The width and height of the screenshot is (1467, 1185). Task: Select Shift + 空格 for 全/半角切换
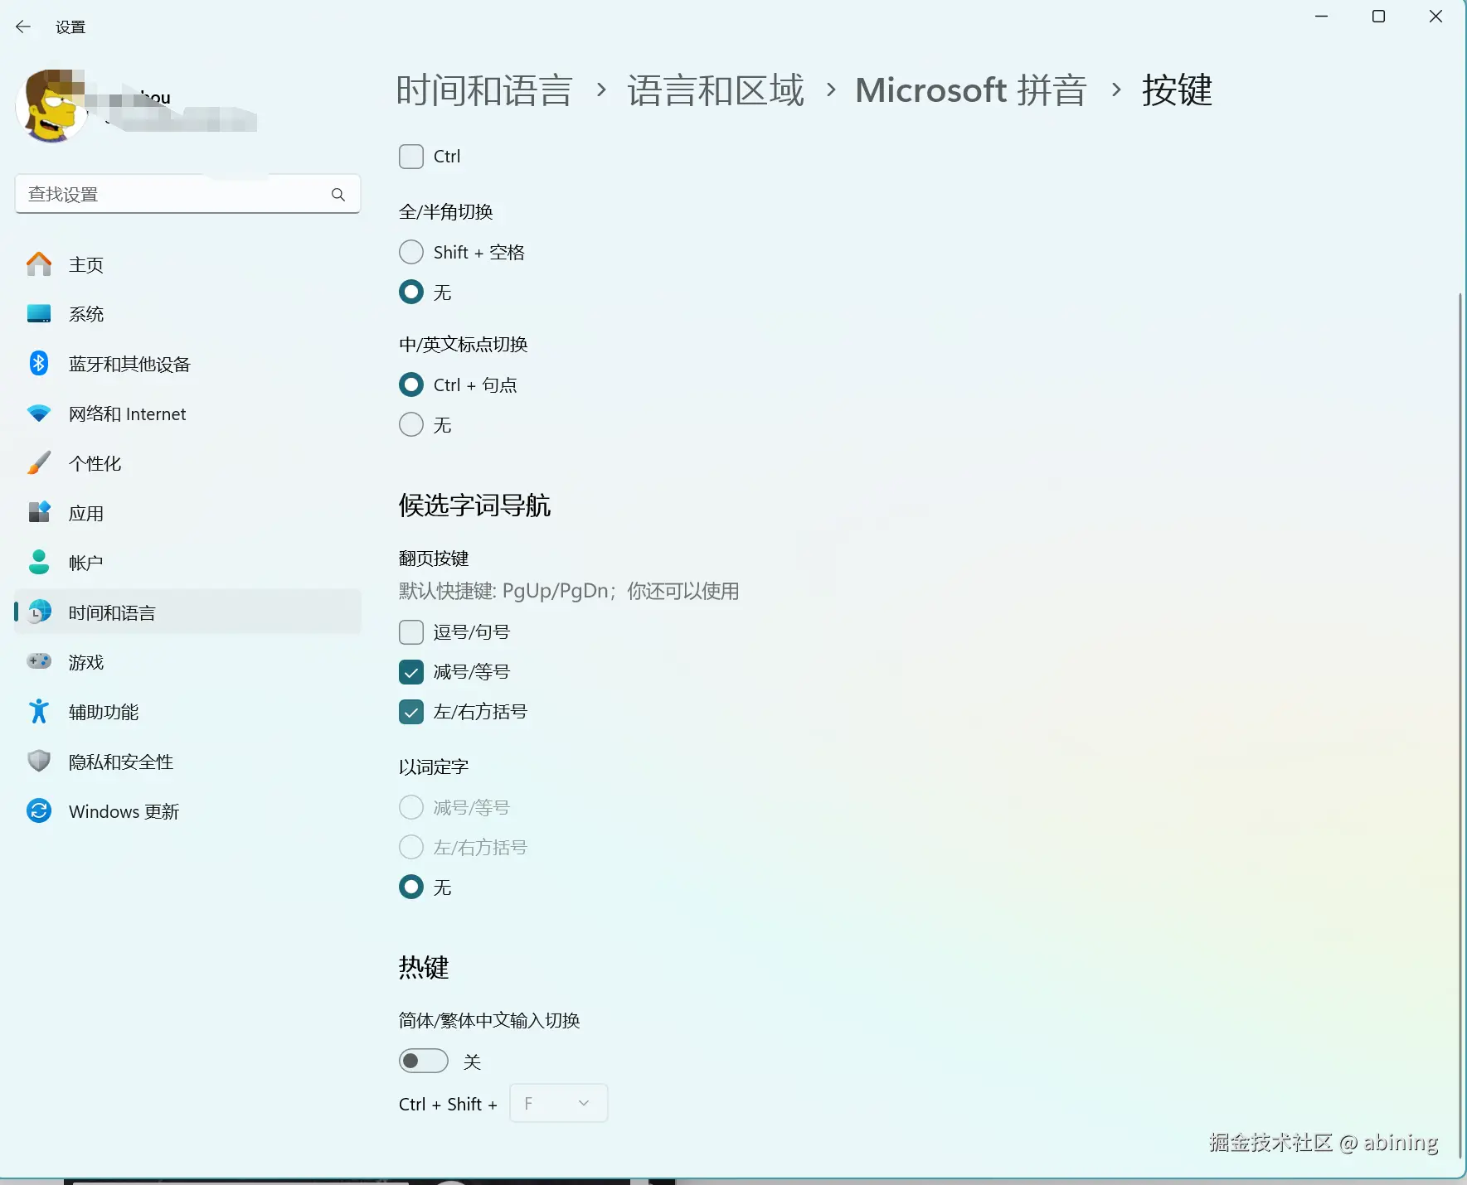coord(411,252)
